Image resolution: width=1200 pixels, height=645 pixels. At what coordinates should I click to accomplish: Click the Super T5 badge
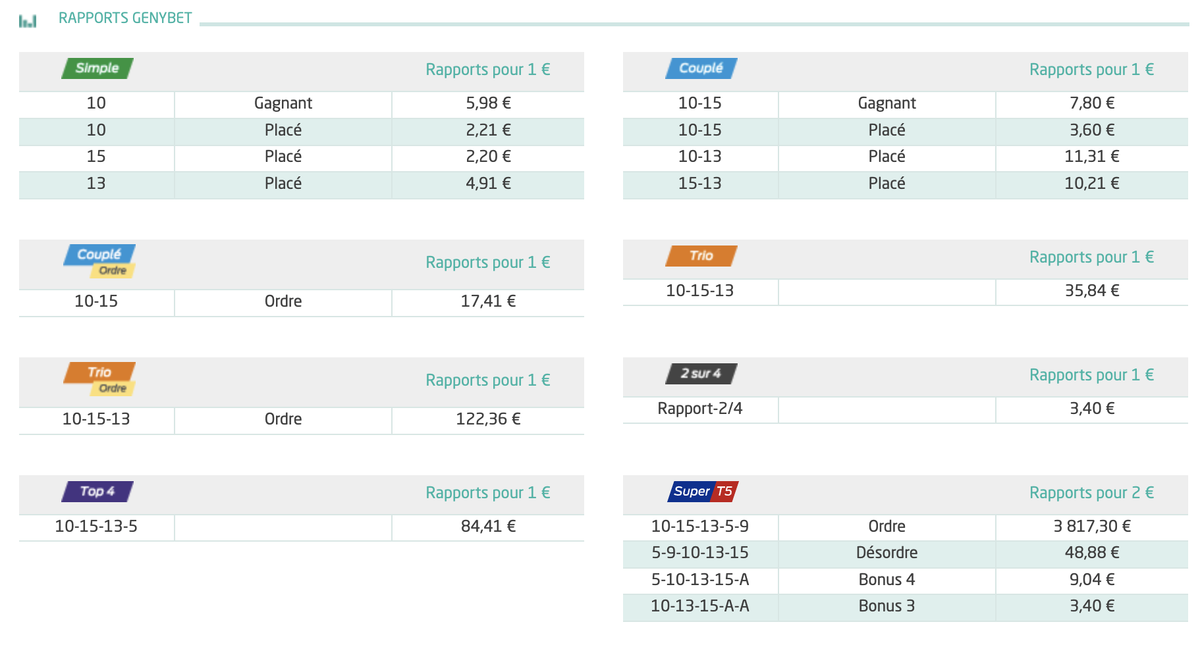click(x=703, y=492)
